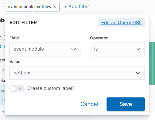Remove the event.module: netflow filter via its X

[x=55, y=7]
